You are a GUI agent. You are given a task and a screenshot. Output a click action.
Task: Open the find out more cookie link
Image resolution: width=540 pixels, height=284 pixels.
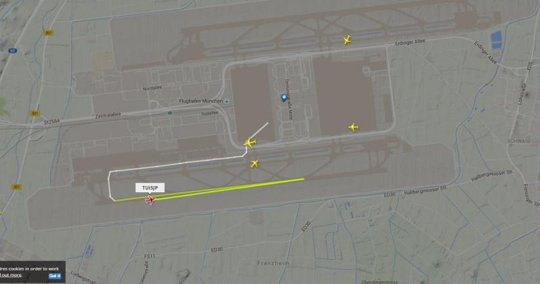tap(11, 275)
